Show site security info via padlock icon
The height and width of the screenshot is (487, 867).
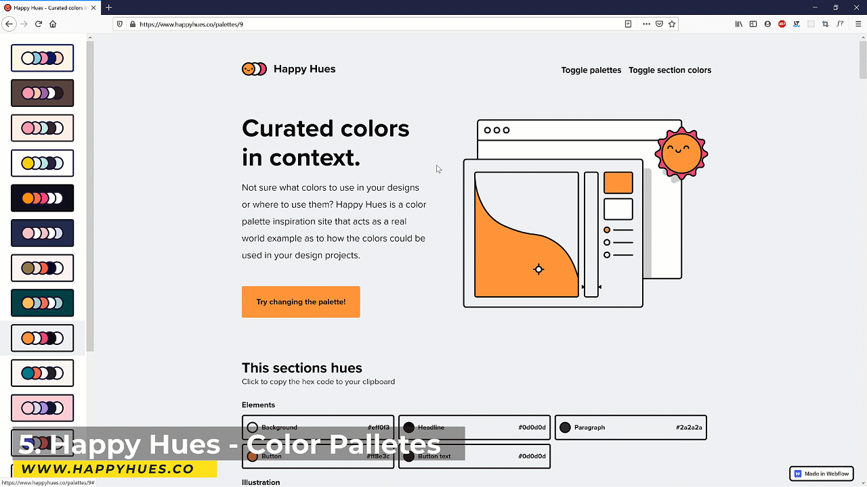[x=131, y=24]
